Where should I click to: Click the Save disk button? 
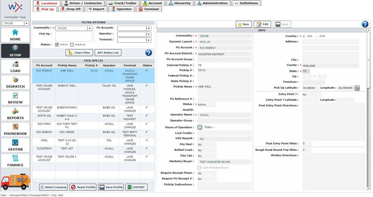coord(282,24)
